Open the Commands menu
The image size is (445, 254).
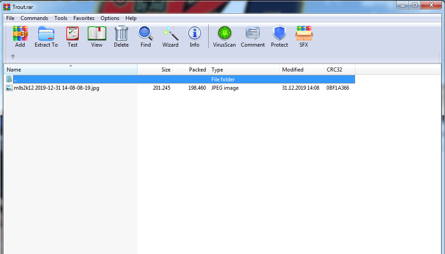(x=34, y=18)
